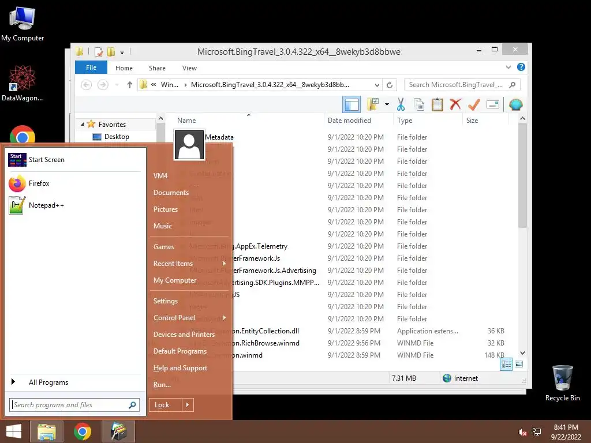
Task: Click the Rename toolbar icon
Action: pos(492,105)
